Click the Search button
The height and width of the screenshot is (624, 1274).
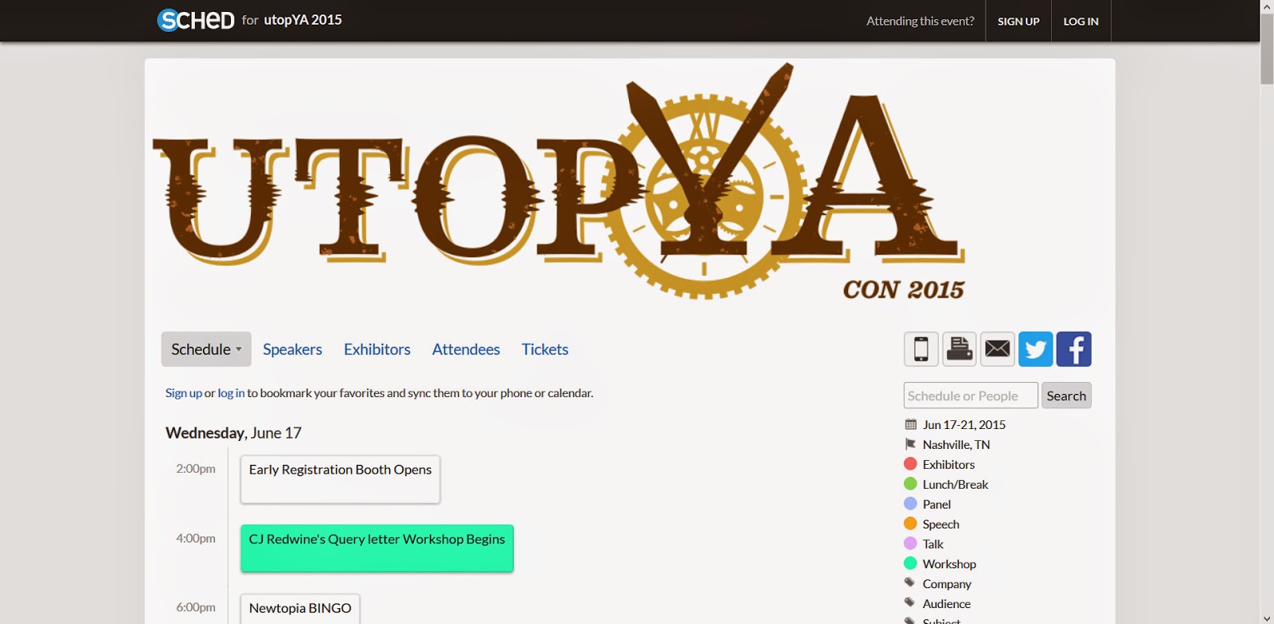[x=1066, y=396]
